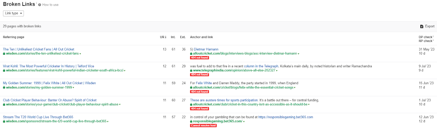Viewport: 437px width, 129px height.
Task: Export the broken links report
Action: (427, 26)
